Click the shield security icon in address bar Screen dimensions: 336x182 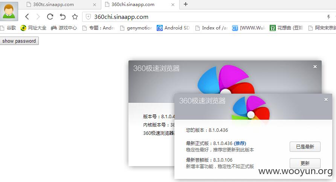point(88,17)
